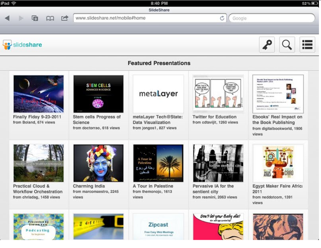Open the Stem Cells thumbnail
Viewport: 321px width, 248px height.
click(98, 94)
